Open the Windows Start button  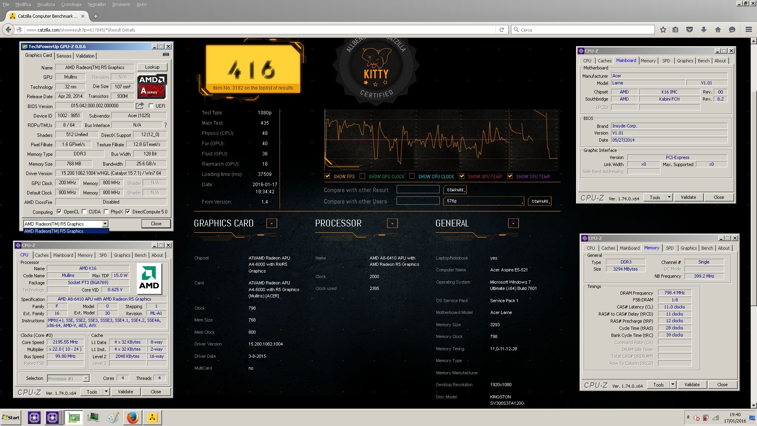click(x=11, y=417)
